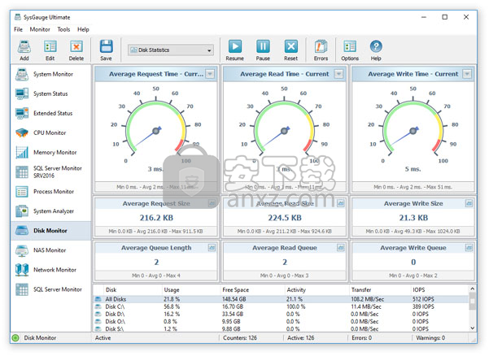Screen dimensions: 502x356
Task: Click the Errors: 0 status bar entry
Action: 361,338
